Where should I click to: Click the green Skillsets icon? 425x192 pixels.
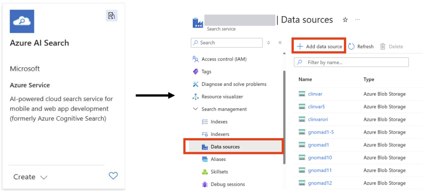click(x=205, y=172)
